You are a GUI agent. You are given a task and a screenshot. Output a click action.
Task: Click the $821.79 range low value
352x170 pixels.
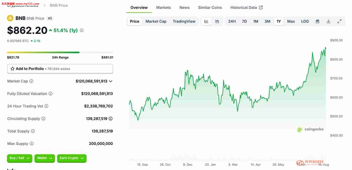tap(13, 57)
